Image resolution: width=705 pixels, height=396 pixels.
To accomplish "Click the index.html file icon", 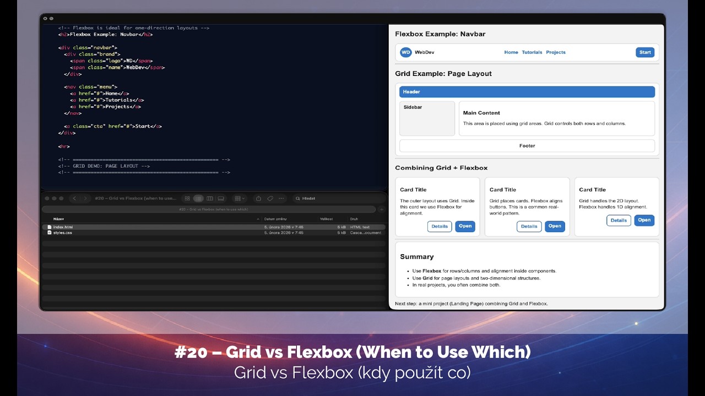I will point(50,227).
